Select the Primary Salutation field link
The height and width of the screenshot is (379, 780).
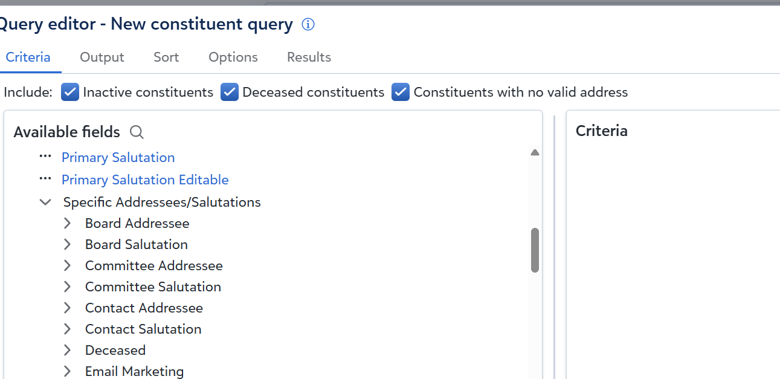point(118,158)
